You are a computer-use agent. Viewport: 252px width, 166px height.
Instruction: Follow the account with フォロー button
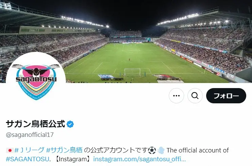pos(226,96)
